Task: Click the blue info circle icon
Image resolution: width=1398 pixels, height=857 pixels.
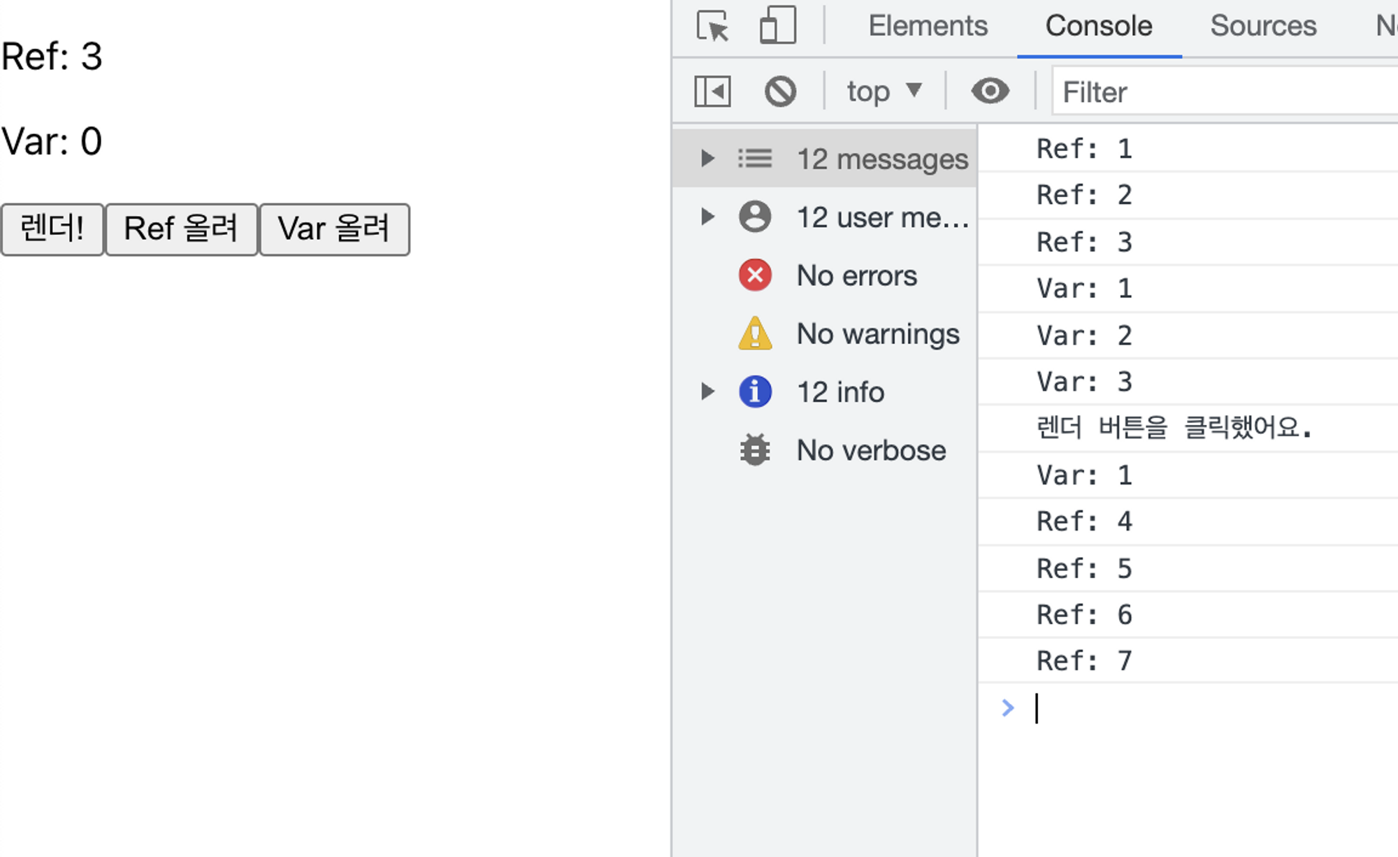Action: (x=755, y=392)
